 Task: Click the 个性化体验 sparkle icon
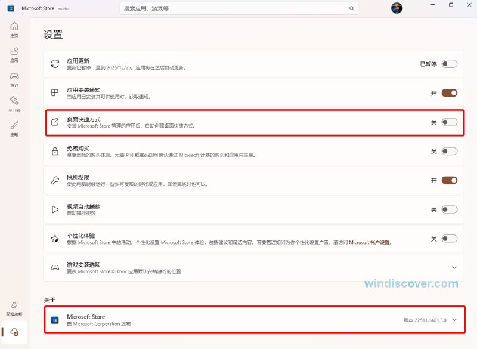click(55, 239)
